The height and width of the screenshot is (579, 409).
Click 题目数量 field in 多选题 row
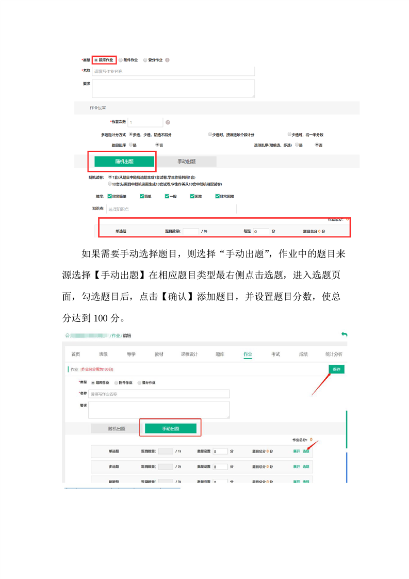166,467
